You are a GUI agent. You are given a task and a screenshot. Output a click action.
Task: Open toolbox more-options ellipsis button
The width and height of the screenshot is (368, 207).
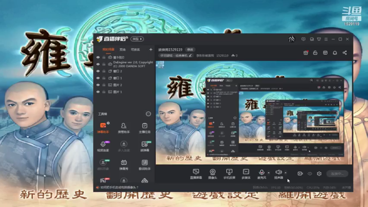(x=148, y=114)
